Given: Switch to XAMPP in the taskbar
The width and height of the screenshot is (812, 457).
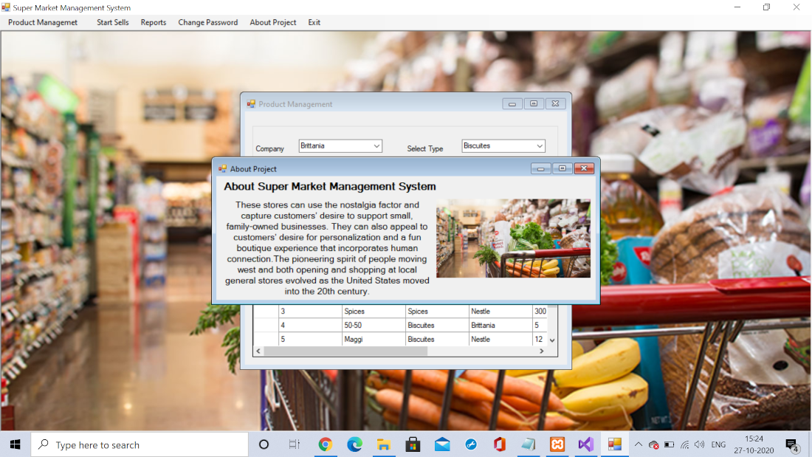Looking at the screenshot, I should click(557, 444).
